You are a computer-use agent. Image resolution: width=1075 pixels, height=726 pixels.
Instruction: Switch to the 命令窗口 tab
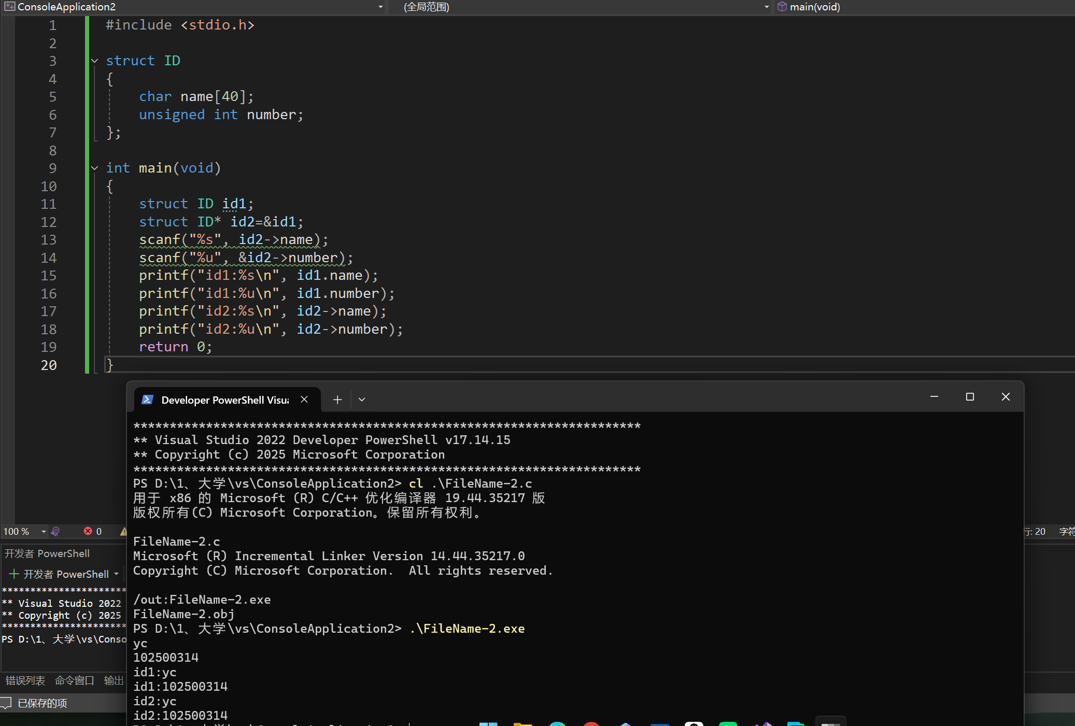click(x=75, y=680)
